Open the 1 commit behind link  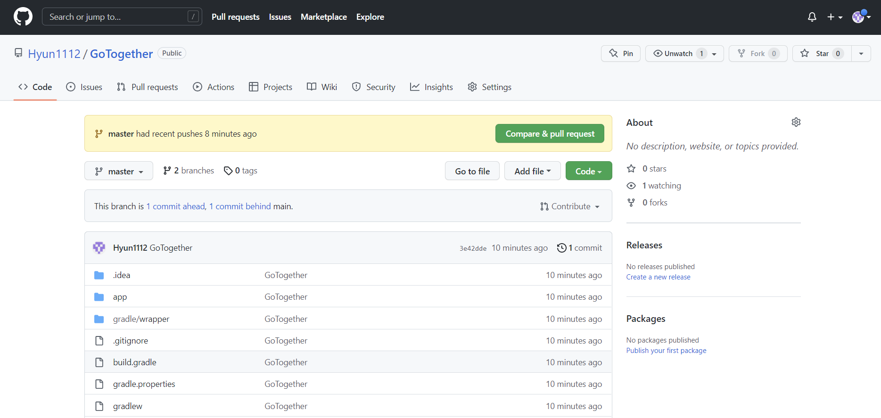[240, 206]
